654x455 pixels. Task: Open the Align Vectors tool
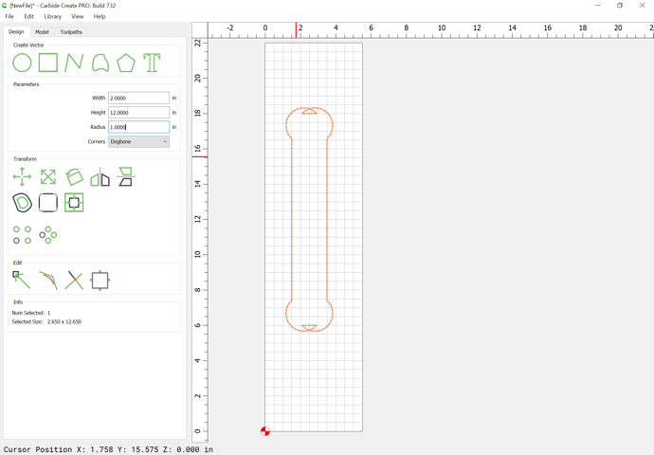pyautogui.click(x=74, y=203)
